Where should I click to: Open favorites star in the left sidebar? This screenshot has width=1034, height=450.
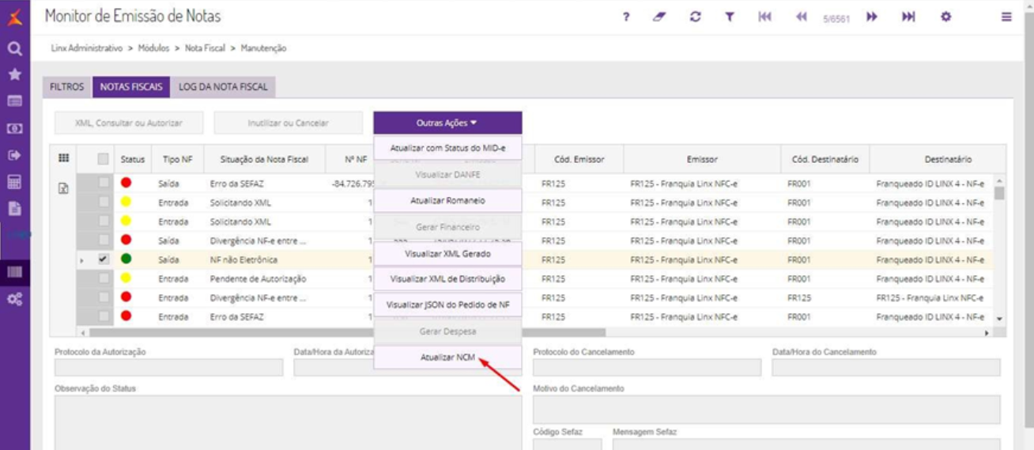14,74
